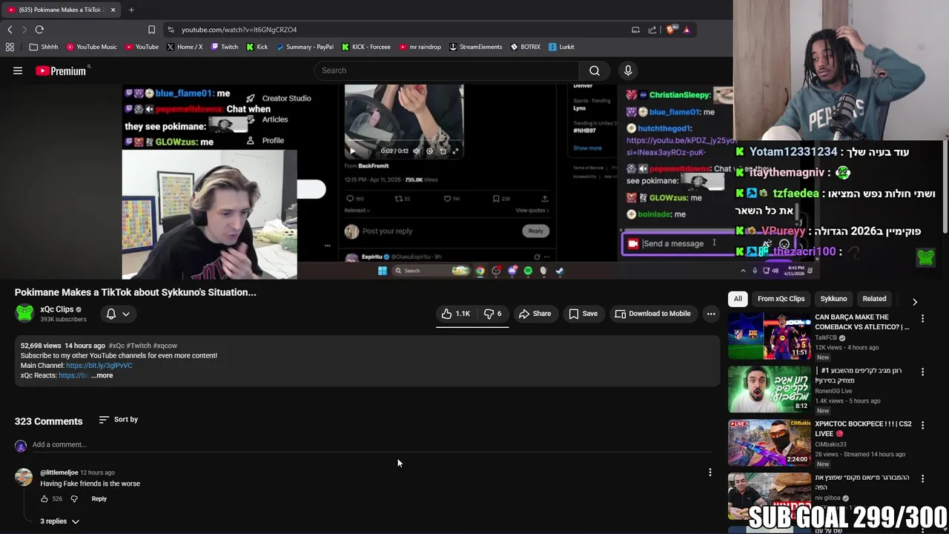
Task: Open options for the CS2 LIVEE video
Action: (922, 425)
